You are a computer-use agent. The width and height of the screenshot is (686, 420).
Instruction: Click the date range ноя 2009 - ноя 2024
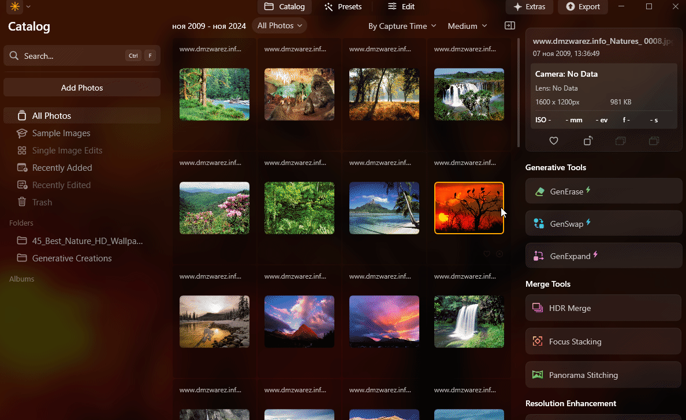(208, 26)
